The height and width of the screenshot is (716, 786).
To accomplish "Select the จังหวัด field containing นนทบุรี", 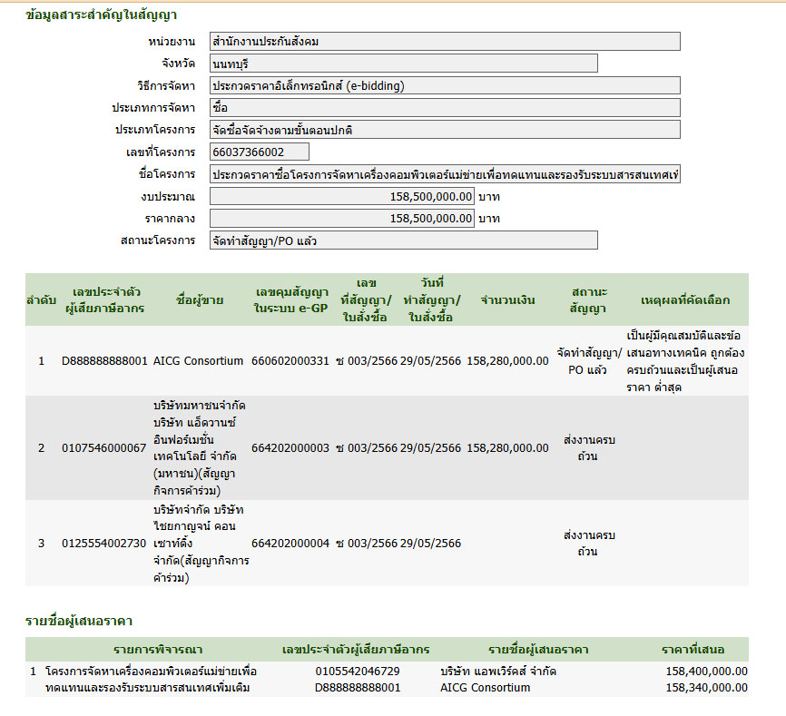I will [403, 64].
